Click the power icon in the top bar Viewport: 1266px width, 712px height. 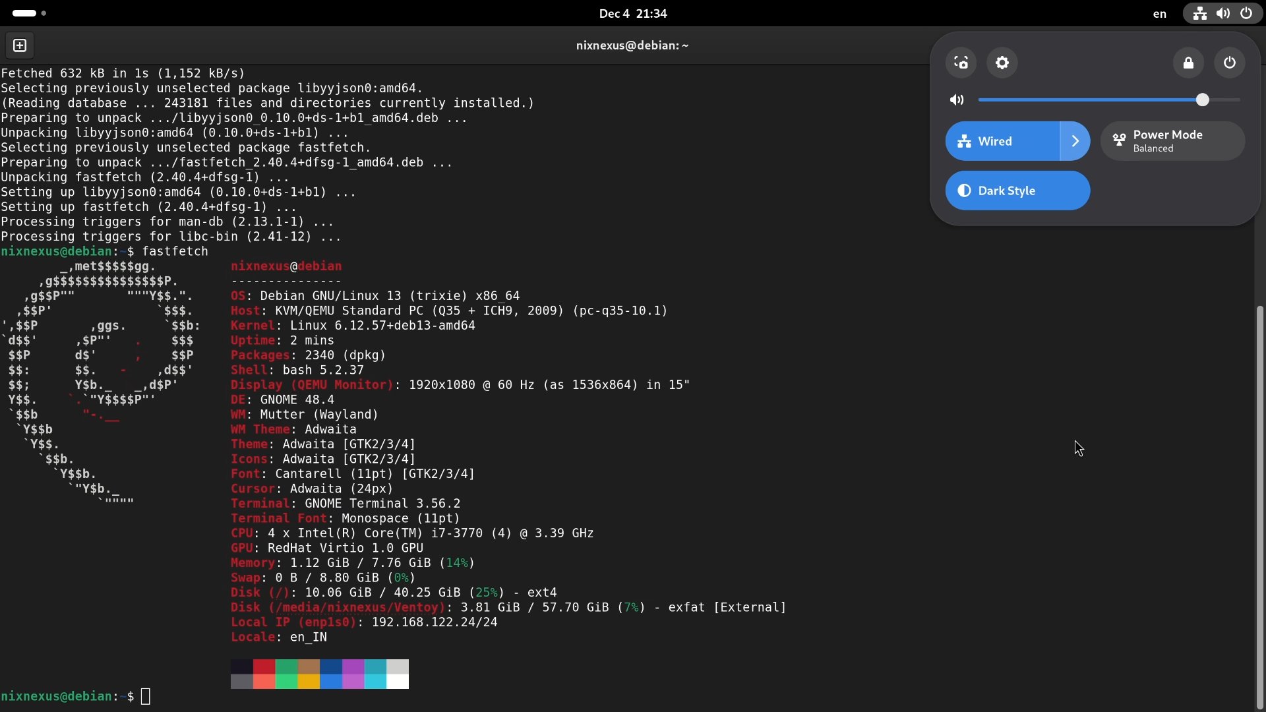point(1247,13)
